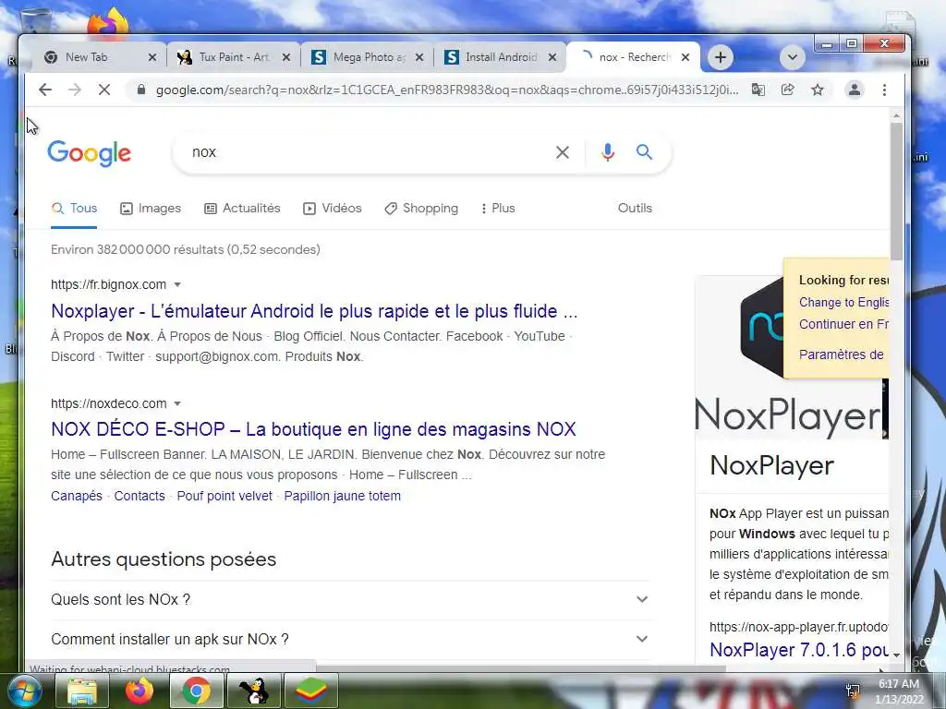This screenshot has width=946, height=709.
Task: Close the Install Android tab
Action: pos(552,57)
